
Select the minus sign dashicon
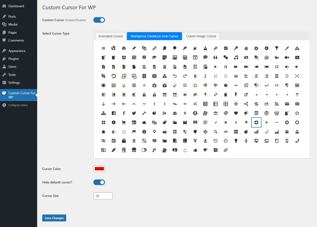pos(276,122)
